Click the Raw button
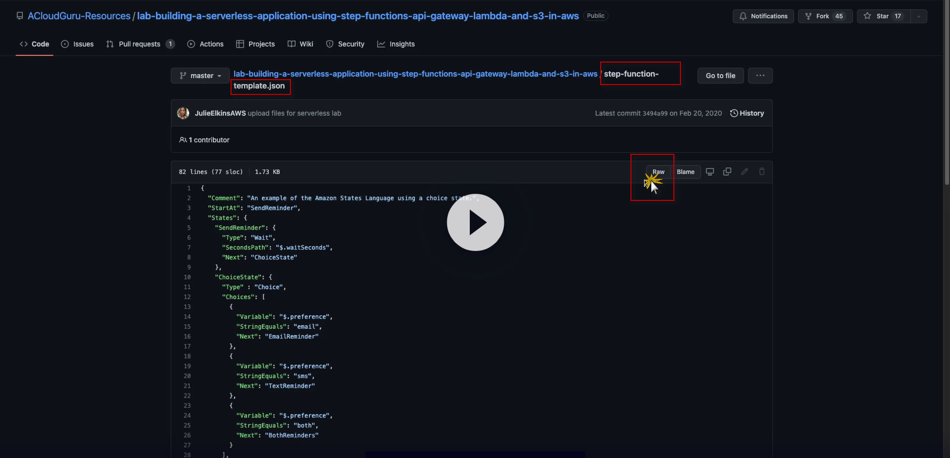The height and width of the screenshot is (458, 950). coord(658,172)
